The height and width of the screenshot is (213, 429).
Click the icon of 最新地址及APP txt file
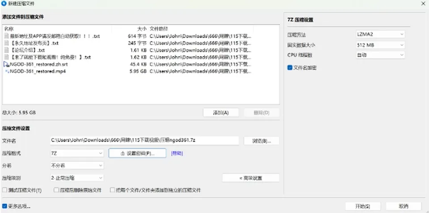(x=7, y=36)
